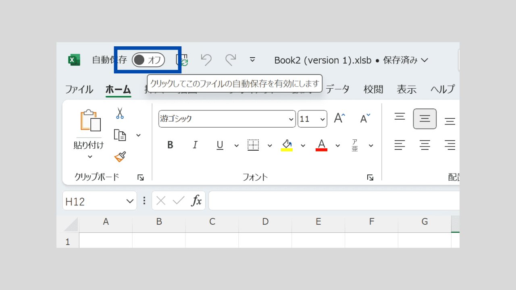Open the font color dropdown arrow
This screenshot has height=290, width=516.
(x=338, y=145)
